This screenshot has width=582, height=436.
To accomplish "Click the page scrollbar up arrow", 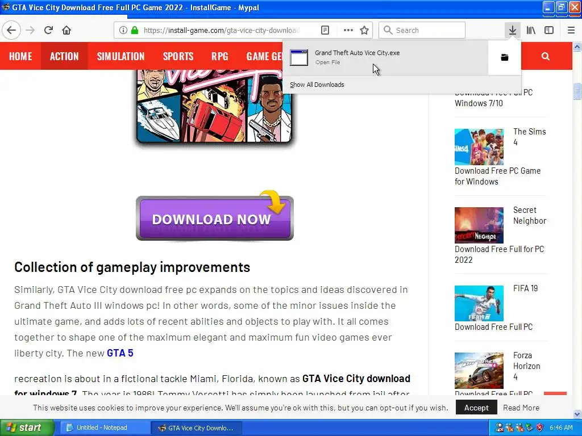I will coord(577,47).
